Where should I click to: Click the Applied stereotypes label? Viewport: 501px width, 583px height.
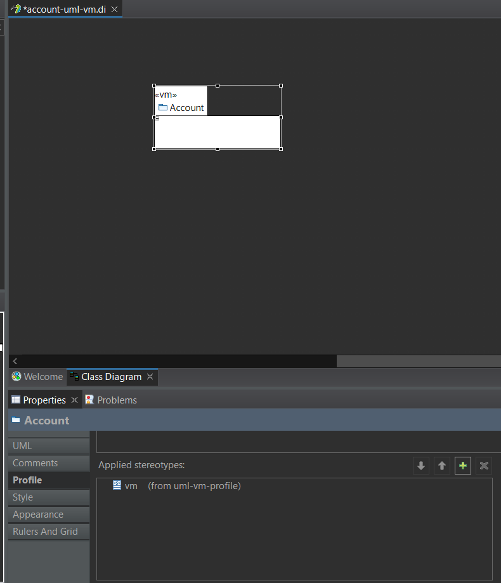141,465
